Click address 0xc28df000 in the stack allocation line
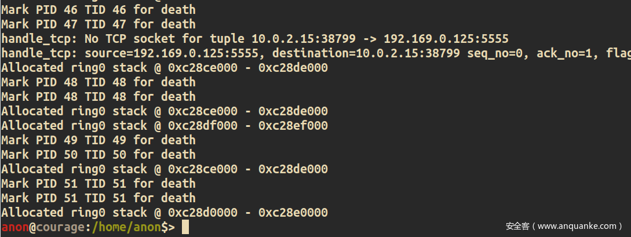This screenshot has width=631, height=237. tap(202, 126)
